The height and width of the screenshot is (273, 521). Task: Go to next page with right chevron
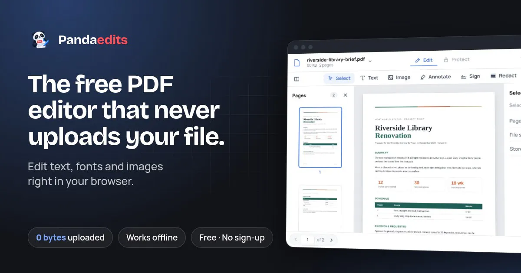(331, 240)
